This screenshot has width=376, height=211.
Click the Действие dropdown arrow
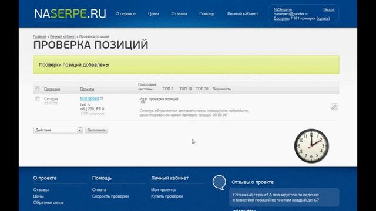pyautogui.click(x=80, y=130)
